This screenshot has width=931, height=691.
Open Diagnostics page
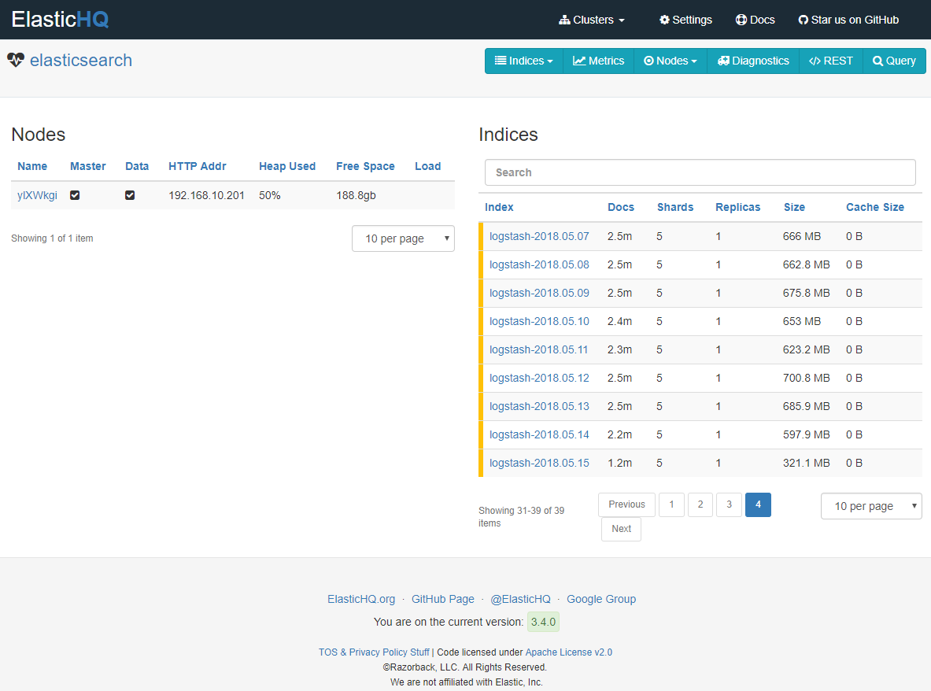753,61
